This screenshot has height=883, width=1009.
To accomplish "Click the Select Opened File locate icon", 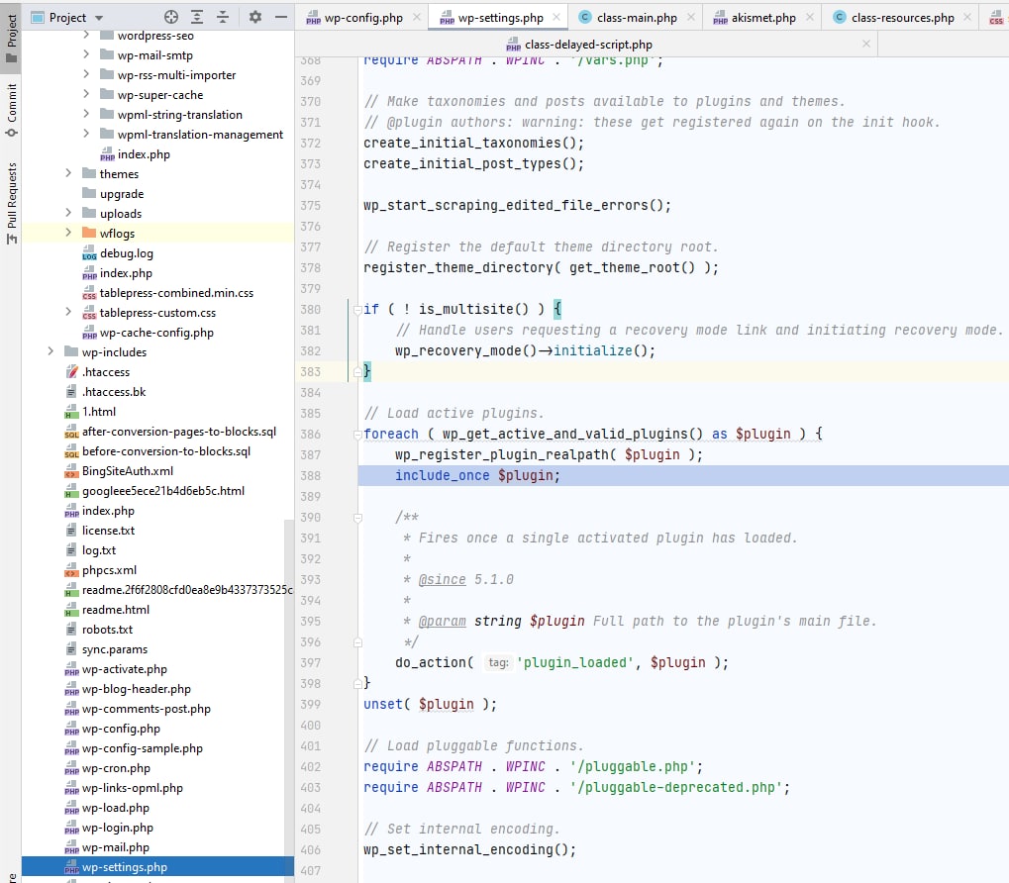I will click(171, 17).
